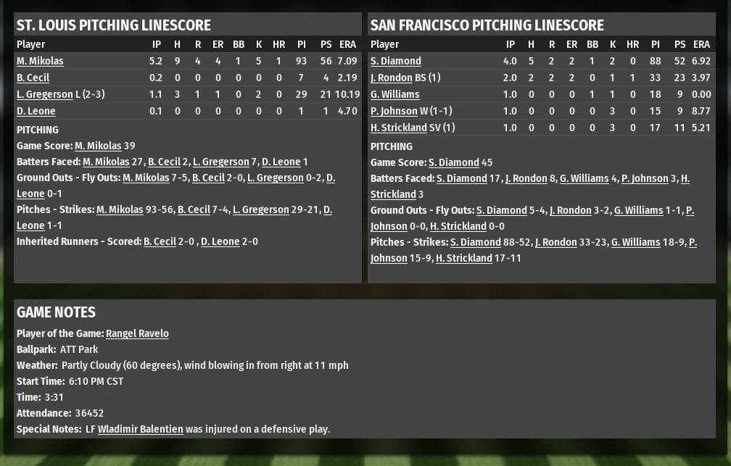Select B. Cecil in Inherited Runners line
Screen dimensions: 731x466
pos(160,241)
